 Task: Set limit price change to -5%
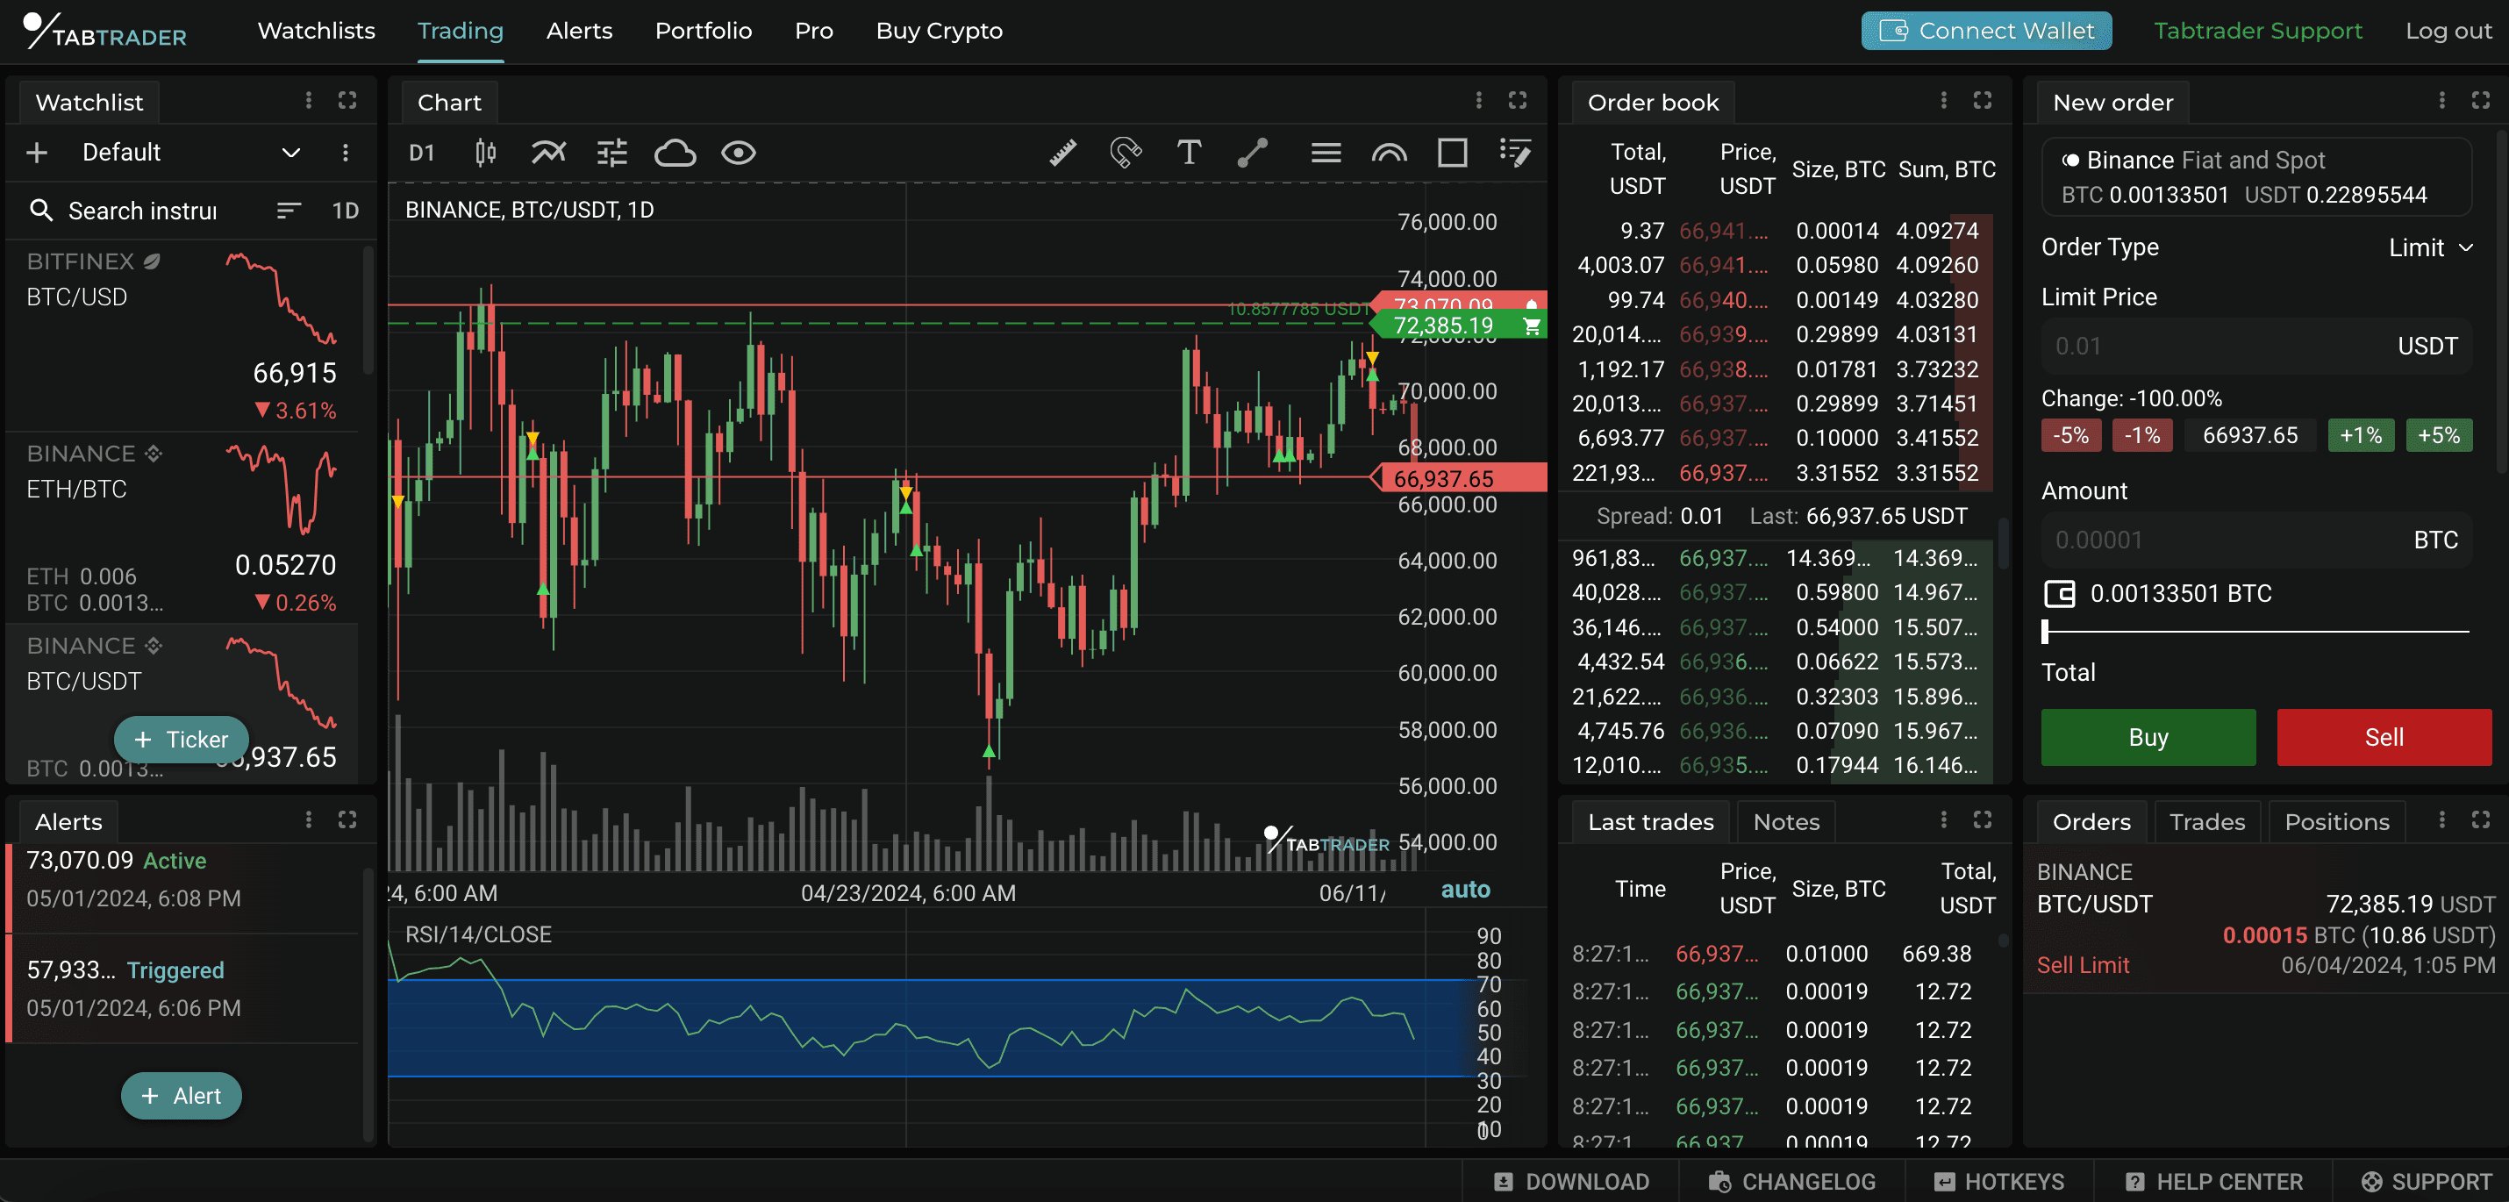(x=2070, y=435)
